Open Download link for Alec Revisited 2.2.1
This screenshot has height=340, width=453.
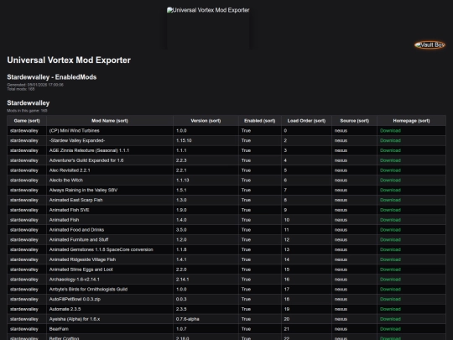(x=390, y=170)
